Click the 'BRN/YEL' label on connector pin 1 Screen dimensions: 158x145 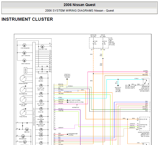(x=61, y=84)
